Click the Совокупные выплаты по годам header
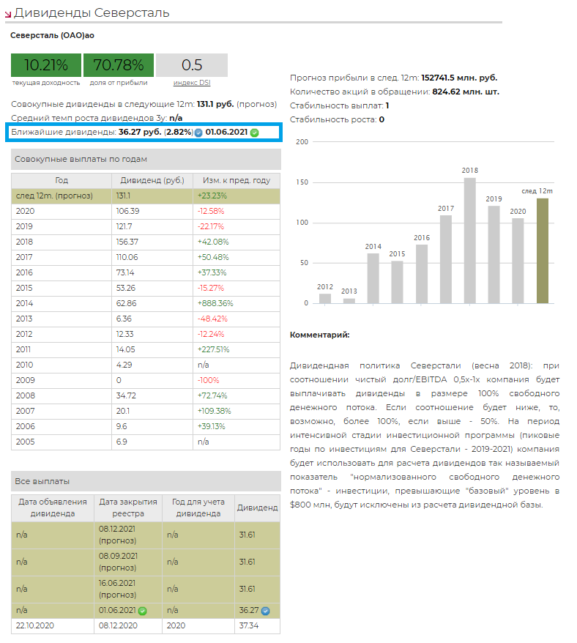 point(146,159)
